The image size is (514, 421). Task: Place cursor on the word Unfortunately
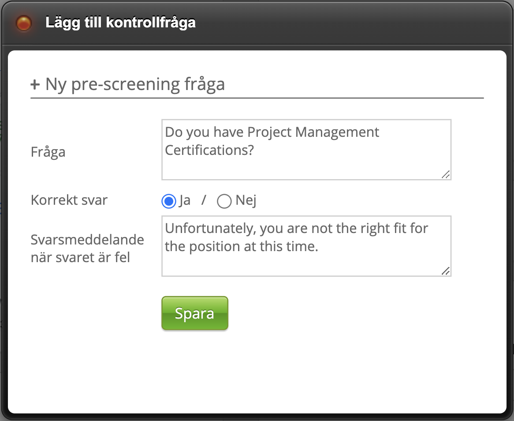pos(210,229)
